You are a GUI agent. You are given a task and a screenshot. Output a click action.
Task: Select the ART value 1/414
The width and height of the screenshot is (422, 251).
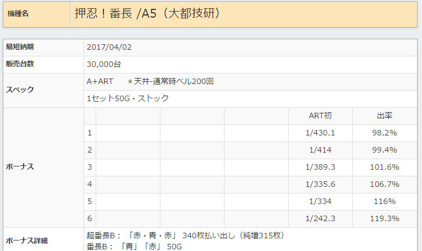[320, 150]
